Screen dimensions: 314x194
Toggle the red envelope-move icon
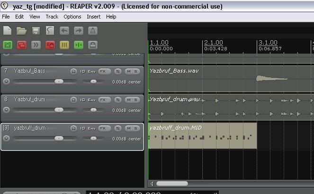[50, 45]
